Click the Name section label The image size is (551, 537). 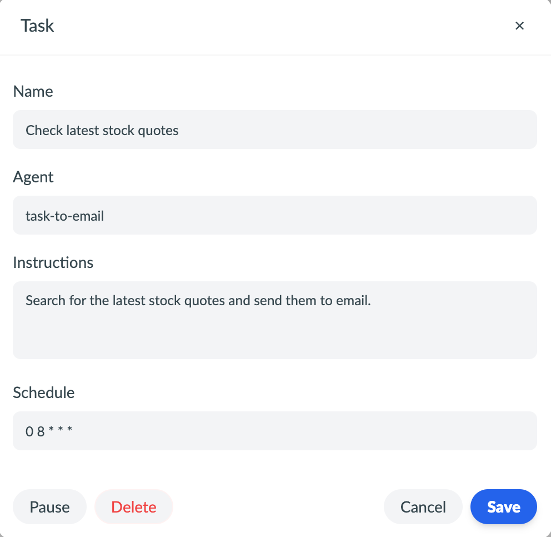tap(33, 91)
